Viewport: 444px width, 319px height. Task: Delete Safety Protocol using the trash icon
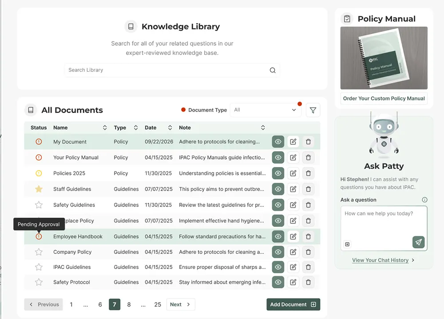click(308, 282)
